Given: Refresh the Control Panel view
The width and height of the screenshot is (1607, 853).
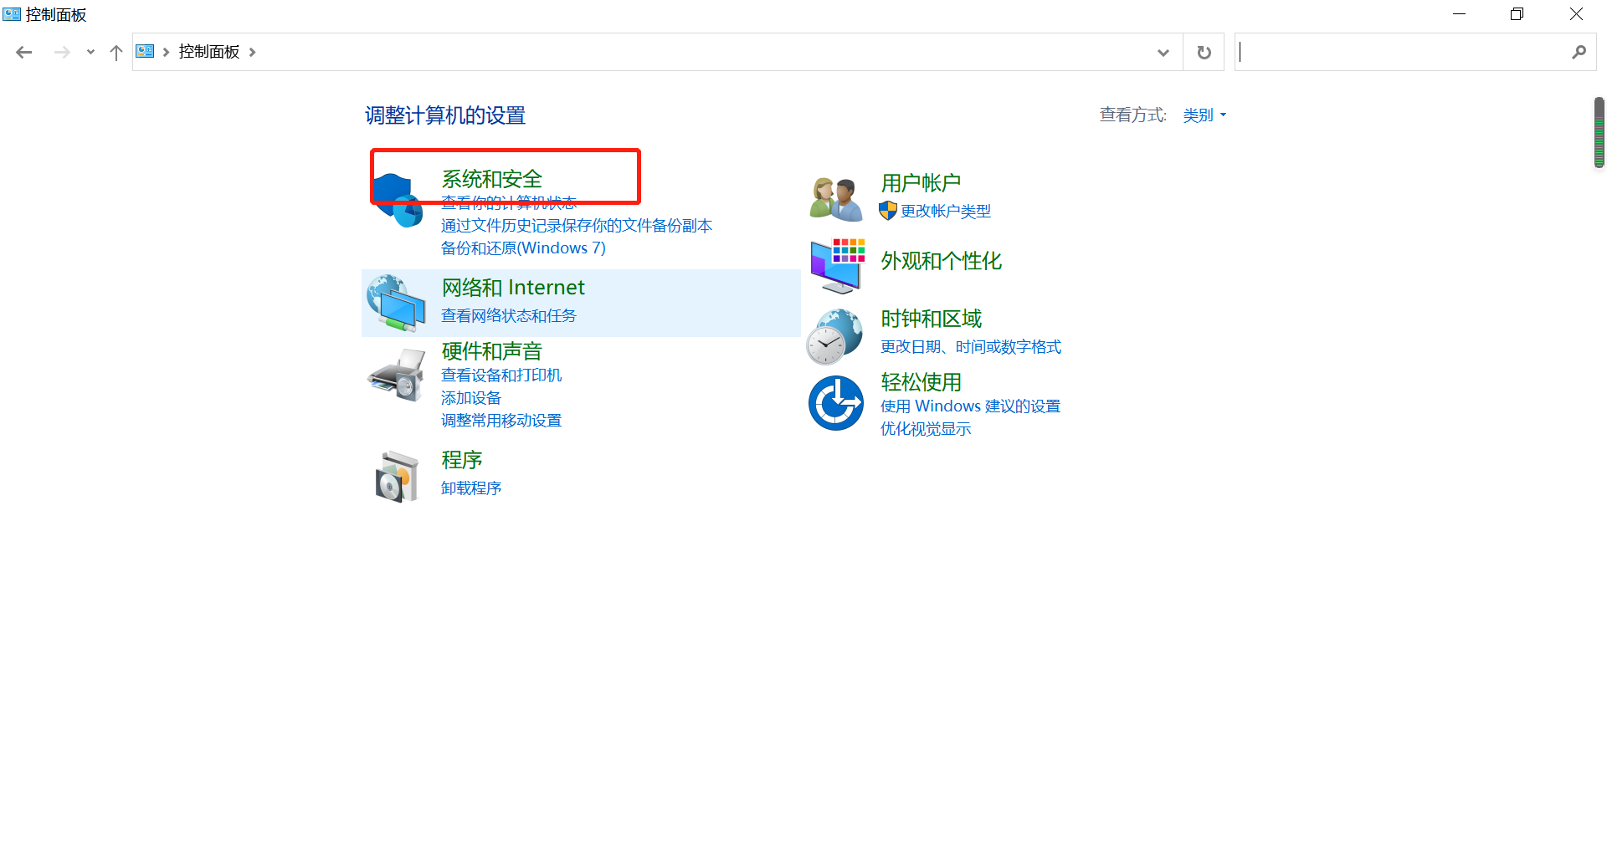Looking at the screenshot, I should [x=1204, y=52].
